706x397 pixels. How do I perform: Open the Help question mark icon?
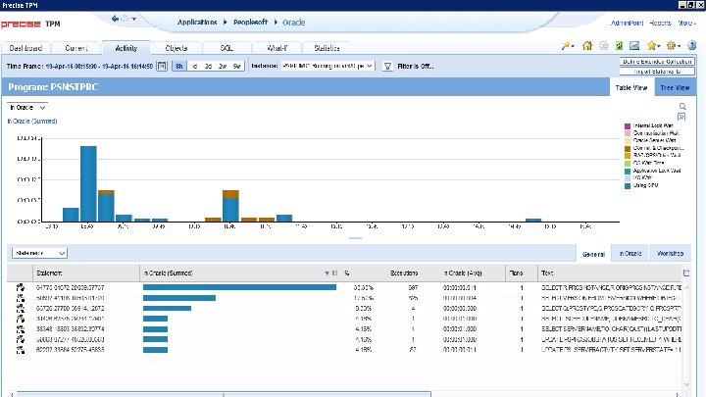[x=692, y=45]
